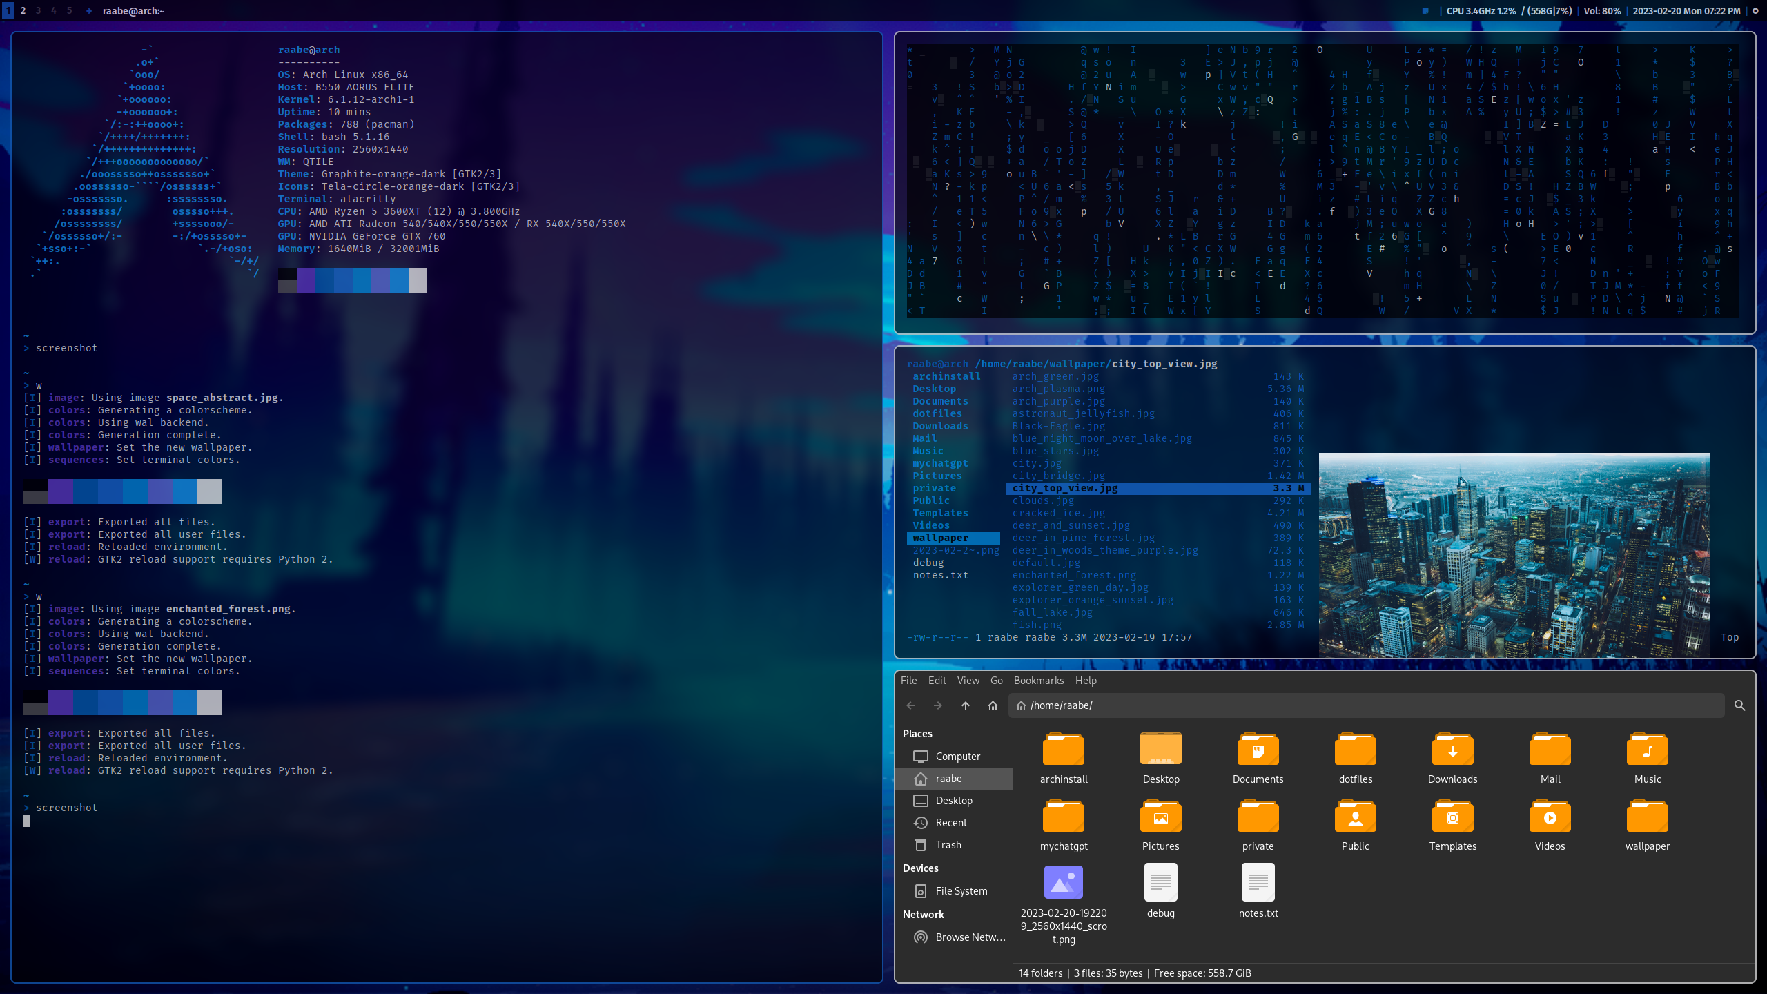Click the settings gear in the status bar
The width and height of the screenshot is (1767, 994).
click(x=1755, y=10)
